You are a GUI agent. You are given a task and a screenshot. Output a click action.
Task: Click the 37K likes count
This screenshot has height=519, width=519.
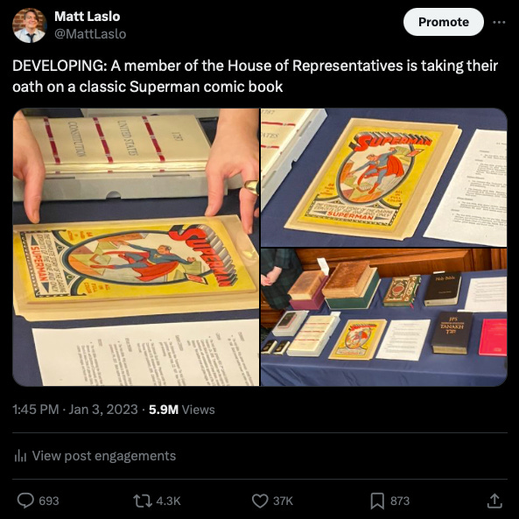pos(283,501)
